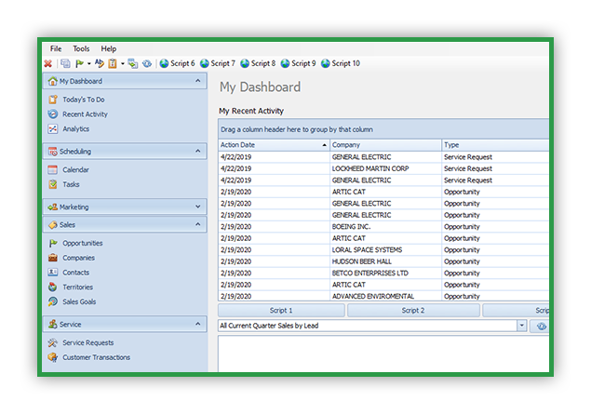The height and width of the screenshot is (414, 591).
Task: Click the Opportunity cell for BOEING INC.
Action: pos(495,226)
